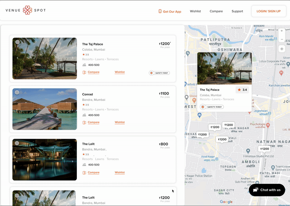Click the capacity people icon in Conrad card
290x206 pixels.
click(84, 115)
